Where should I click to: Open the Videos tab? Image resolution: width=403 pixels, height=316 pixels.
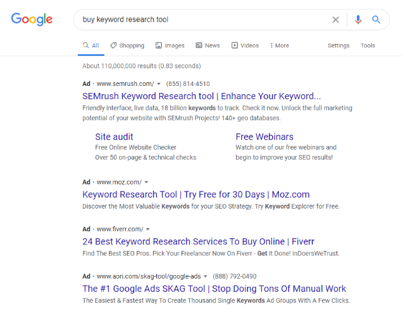pos(245,46)
